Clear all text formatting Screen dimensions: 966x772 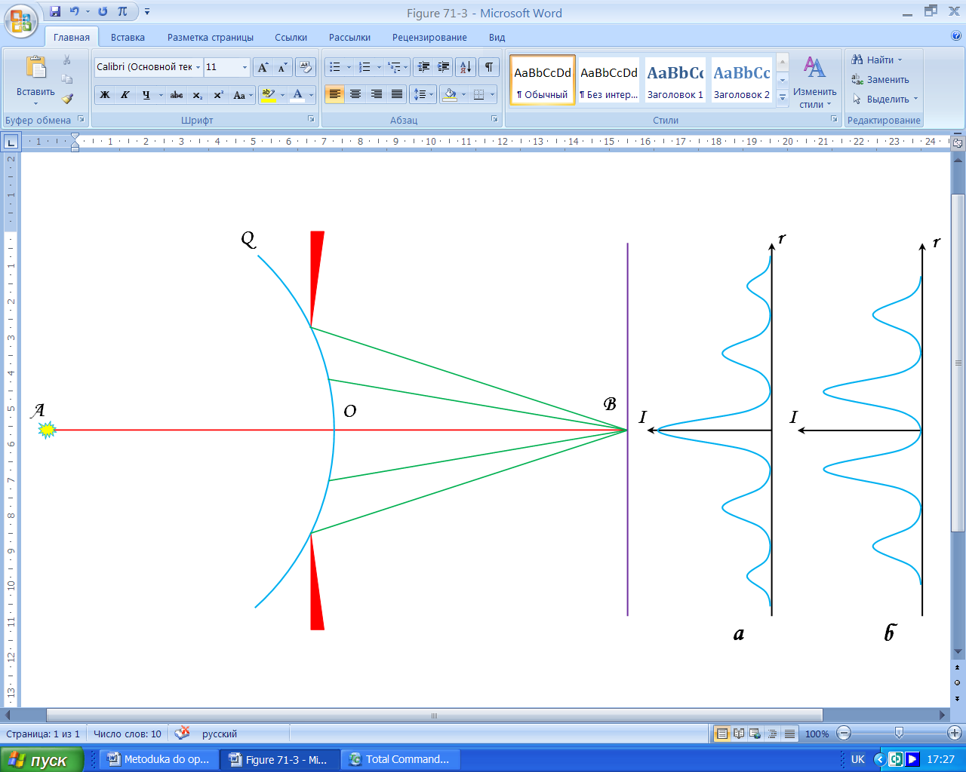coord(306,67)
